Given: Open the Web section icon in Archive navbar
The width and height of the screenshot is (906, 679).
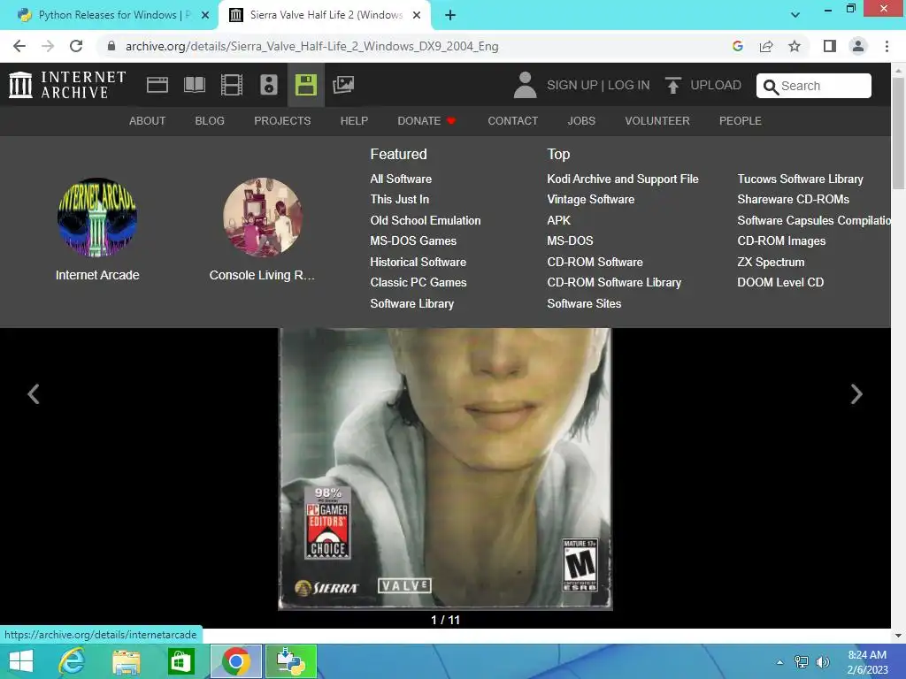Looking at the screenshot, I should point(157,85).
